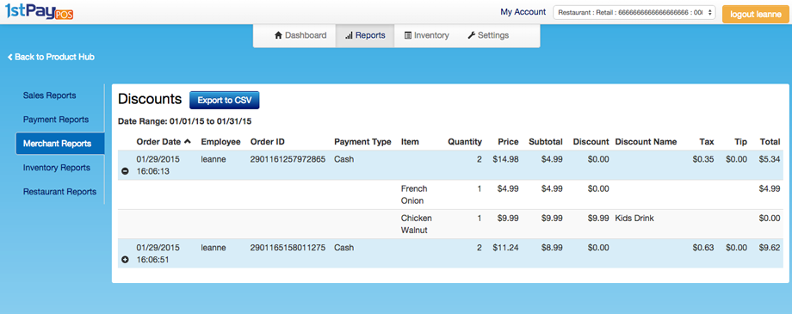Open Restaurant Reports in sidebar
Viewport: 792px width, 314px height.
59,192
